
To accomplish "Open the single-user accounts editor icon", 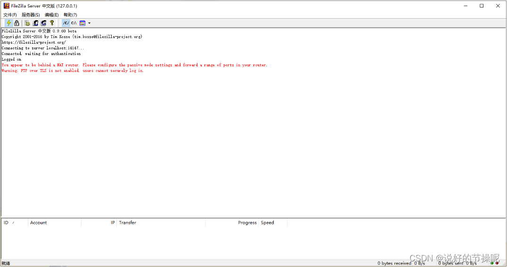I will click(35, 23).
